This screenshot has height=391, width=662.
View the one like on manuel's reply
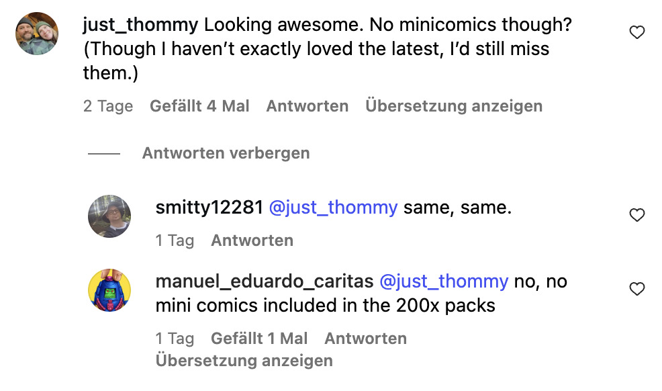tap(259, 339)
